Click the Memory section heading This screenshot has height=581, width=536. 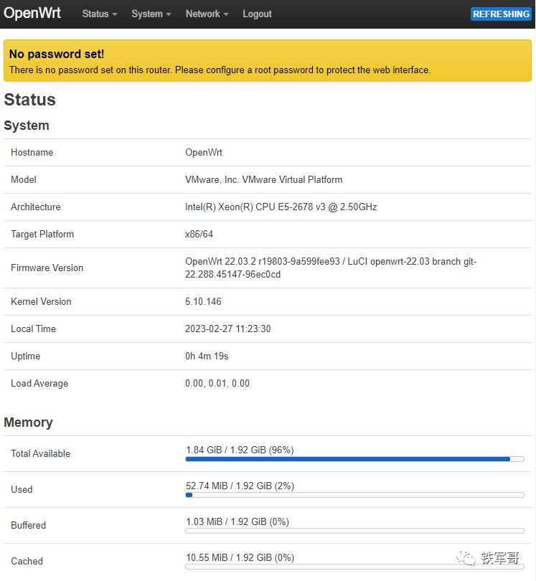click(28, 422)
